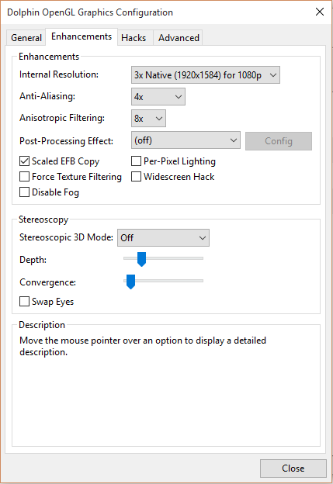This screenshot has height=484, width=333.
Task: Open the Anisotropic Filtering dropdown
Action: [148, 118]
